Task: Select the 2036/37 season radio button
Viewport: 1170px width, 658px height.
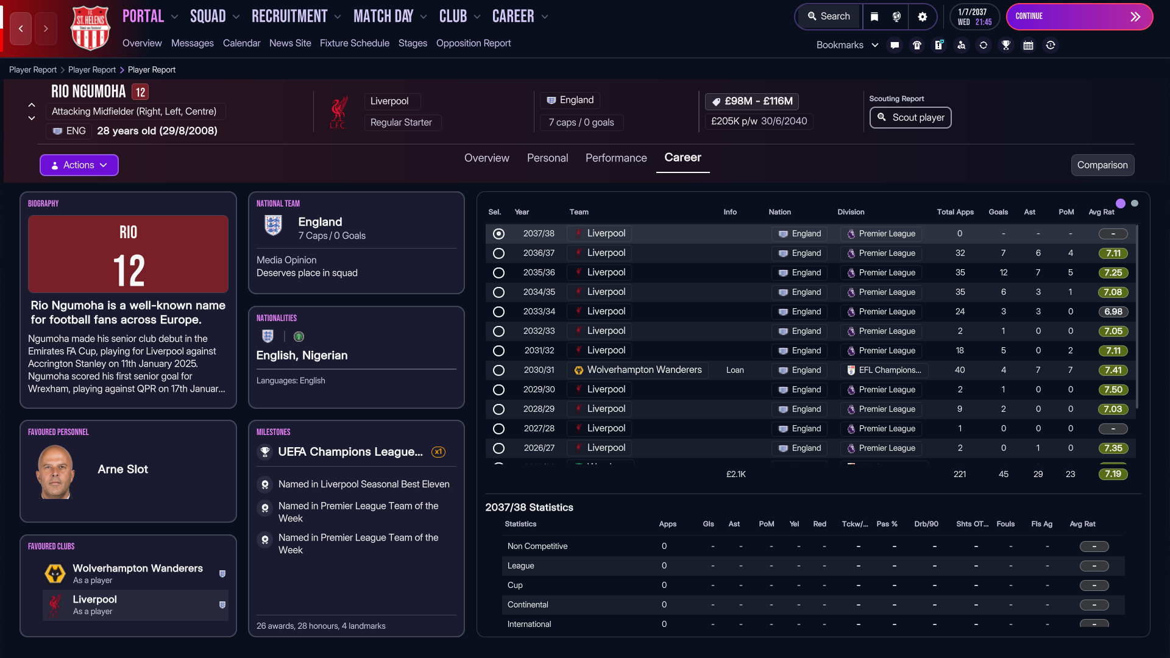Action: click(498, 253)
